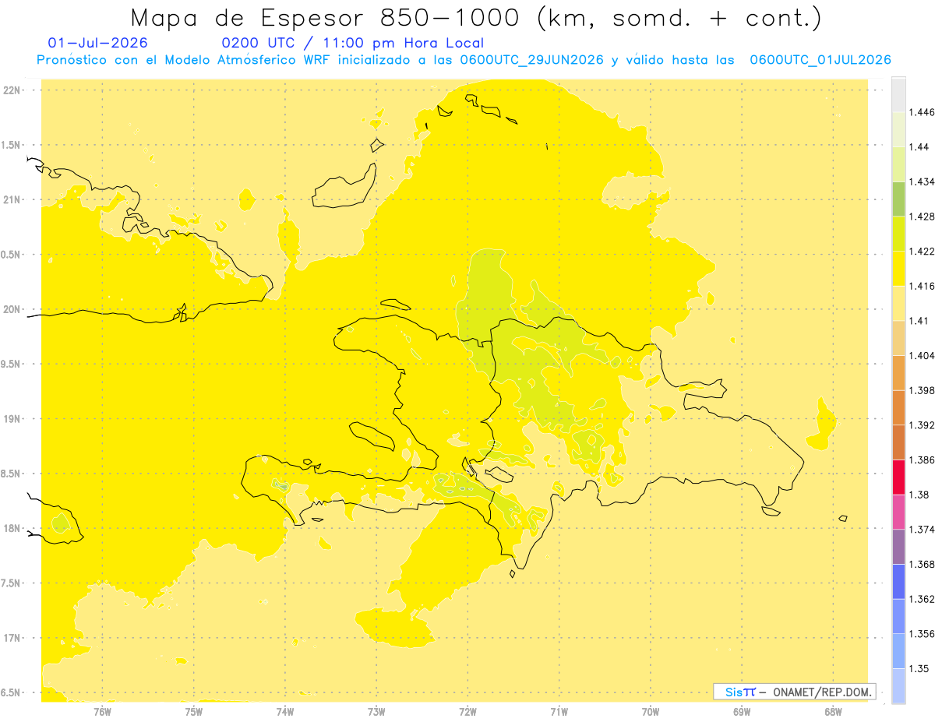935x722 pixels.
Task: Click the 21N latitude label
Action: pyautogui.click(x=12, y=200)
